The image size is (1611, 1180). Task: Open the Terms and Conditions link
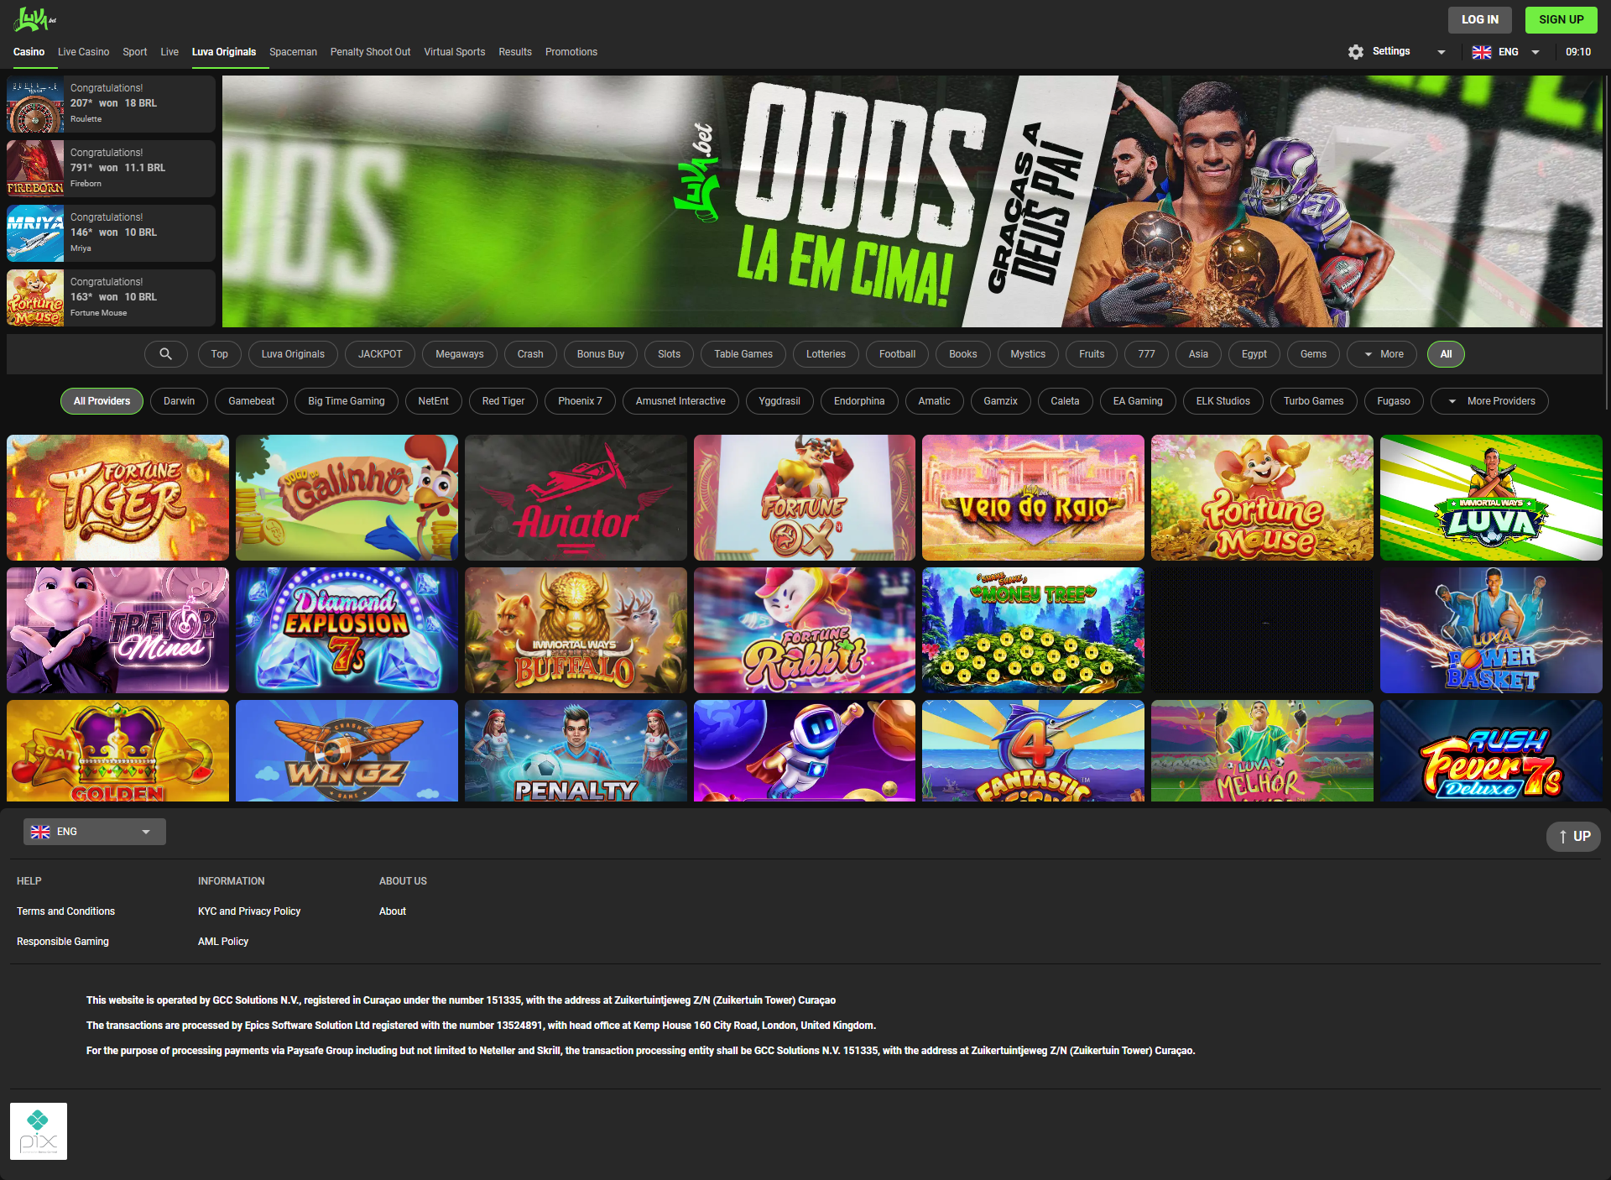coord(65,911)
